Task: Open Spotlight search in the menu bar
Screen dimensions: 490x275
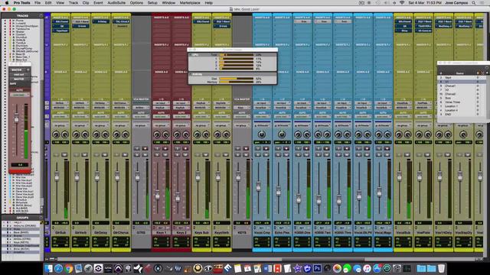Action: tap(474, 3)
